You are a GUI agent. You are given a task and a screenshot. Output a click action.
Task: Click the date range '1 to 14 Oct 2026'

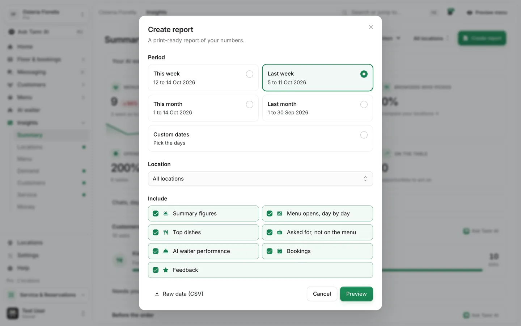(x=173, y=112)
